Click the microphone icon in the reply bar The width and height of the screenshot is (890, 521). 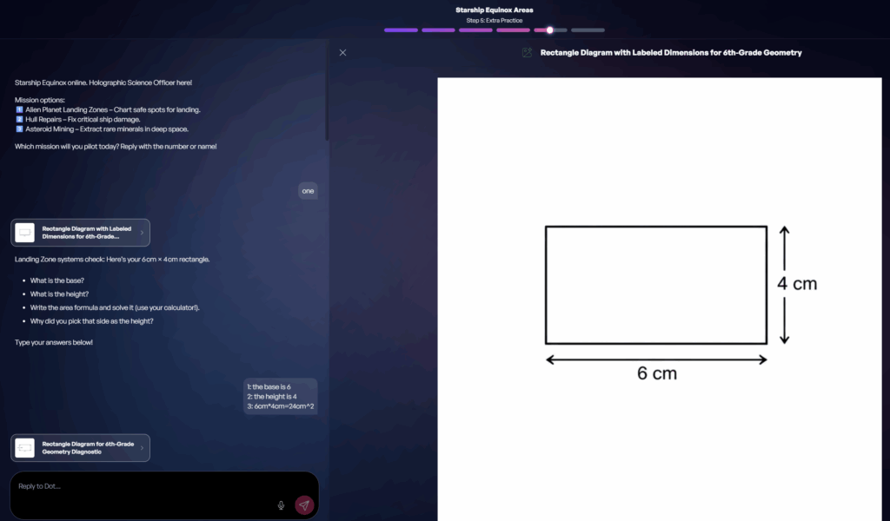tap(280, 505)
